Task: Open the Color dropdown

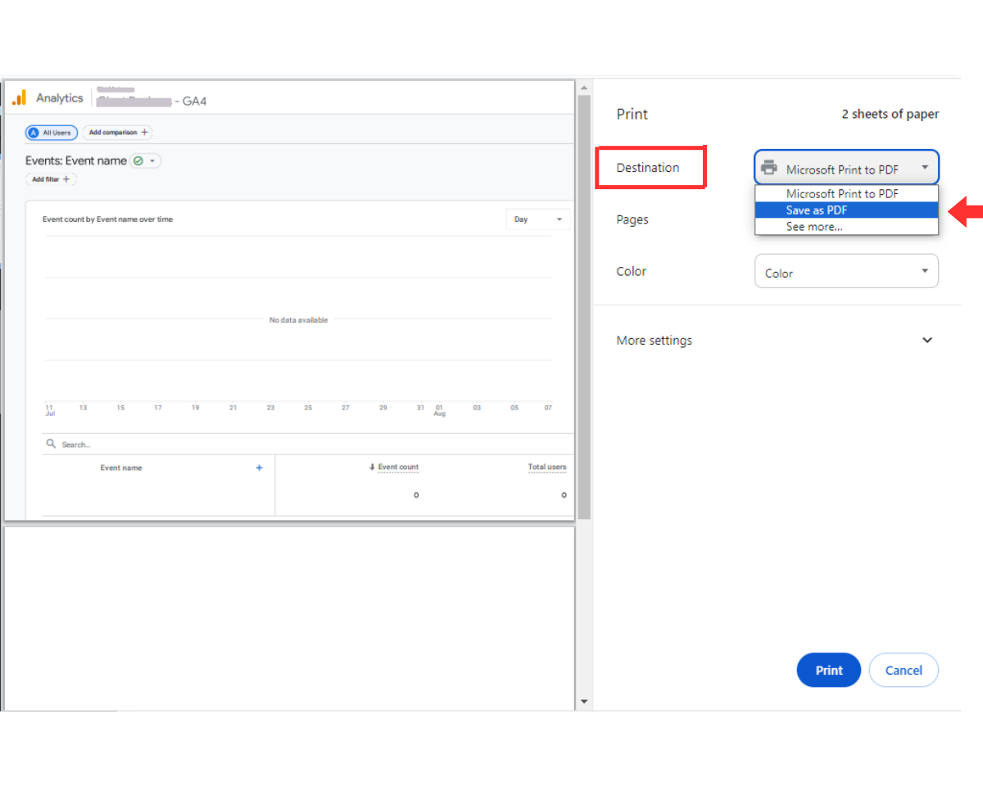Action: click(x=846, y=271)
